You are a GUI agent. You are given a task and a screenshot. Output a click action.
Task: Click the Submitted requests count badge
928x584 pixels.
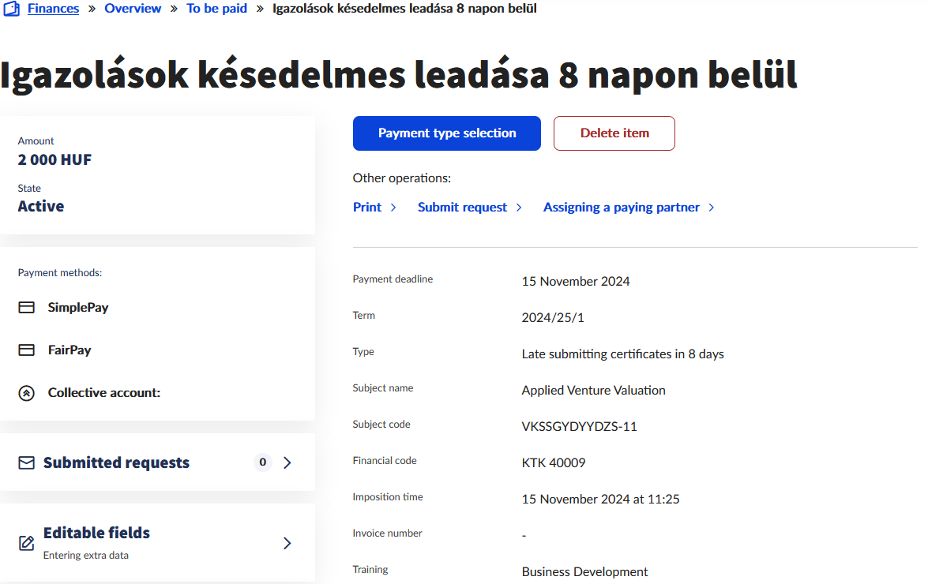click(262, 462)
